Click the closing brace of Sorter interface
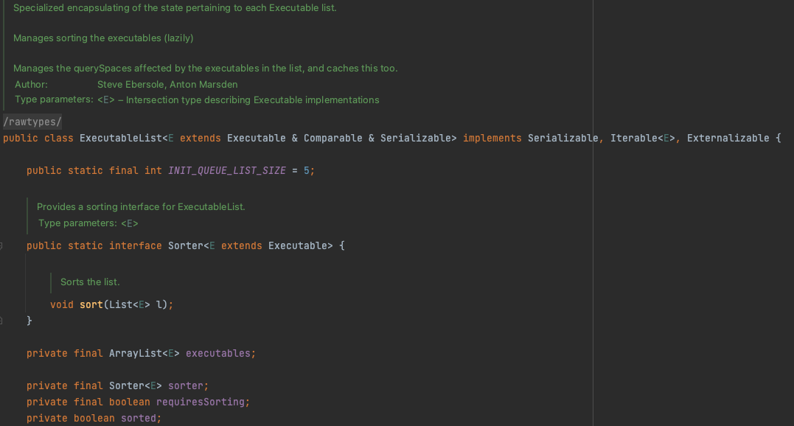 [29, 321]
